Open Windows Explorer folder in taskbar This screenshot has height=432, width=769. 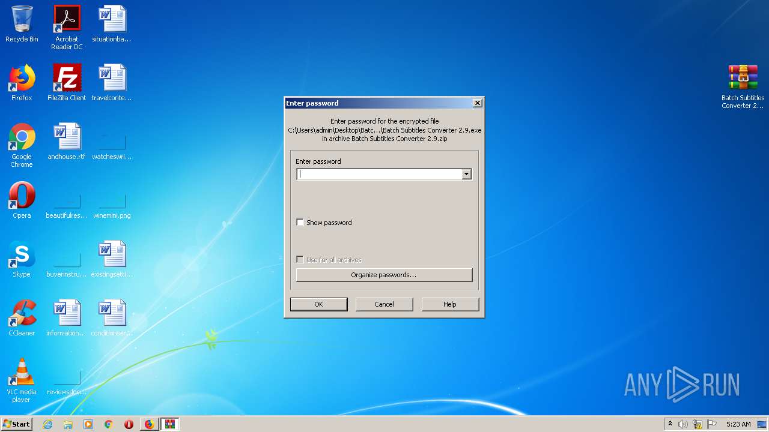pyautogui.click(x=68, y=424)
